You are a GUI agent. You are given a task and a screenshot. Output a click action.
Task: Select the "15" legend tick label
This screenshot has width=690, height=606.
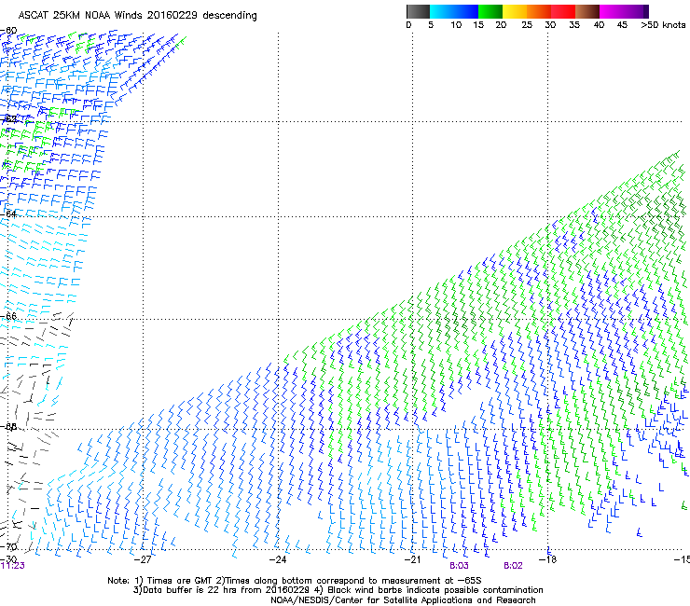478,25
